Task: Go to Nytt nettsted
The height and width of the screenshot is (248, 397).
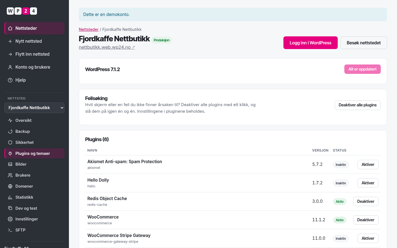Action: [34, 41]
